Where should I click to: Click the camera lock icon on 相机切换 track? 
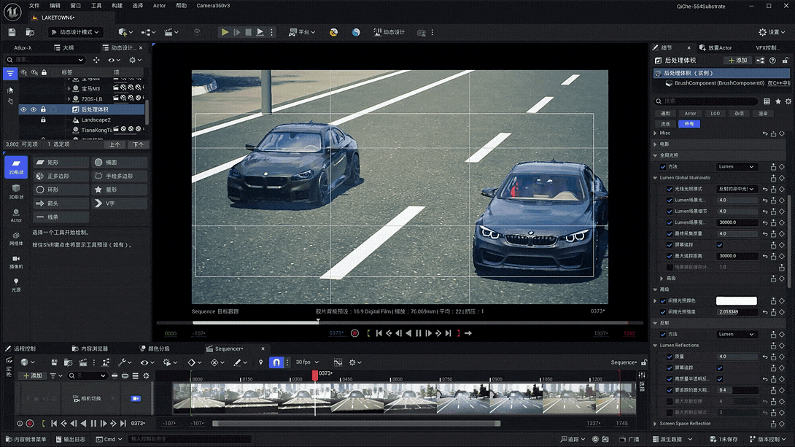(136, 399)
